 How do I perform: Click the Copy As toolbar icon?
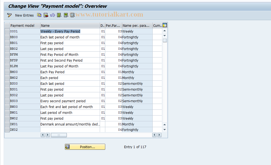(x=39, y=15)
